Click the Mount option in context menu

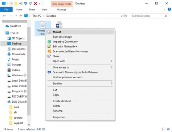(x=80, y=32)
